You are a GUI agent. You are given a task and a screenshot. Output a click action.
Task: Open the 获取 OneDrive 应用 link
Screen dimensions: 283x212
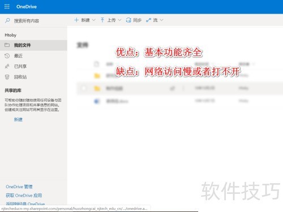24,196
